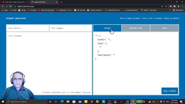Click the red ABP extension icon
The width and height of the screenshot is (185, 104).
(x=171, y=6)
